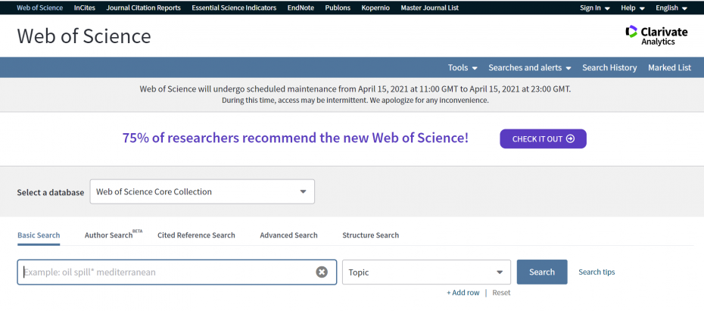Clear the search box with the X icon
This screenshot has width=704, height=311.
click(x=322, y=272)
